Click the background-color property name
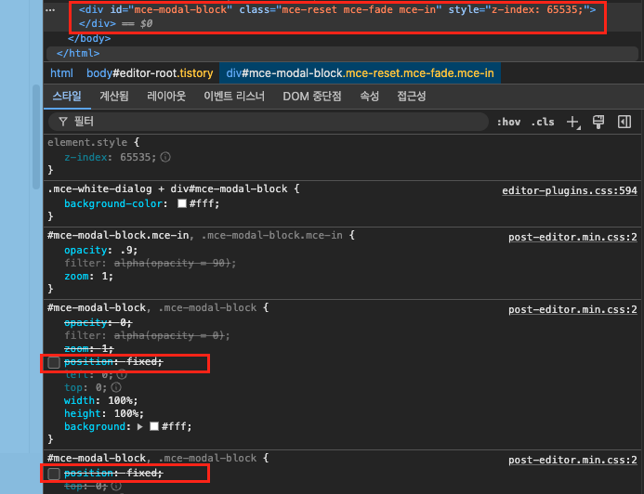The width and height of the screenshot is (644, 494). coord(113,204)
